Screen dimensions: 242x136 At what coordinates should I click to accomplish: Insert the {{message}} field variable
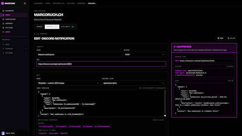54,133
